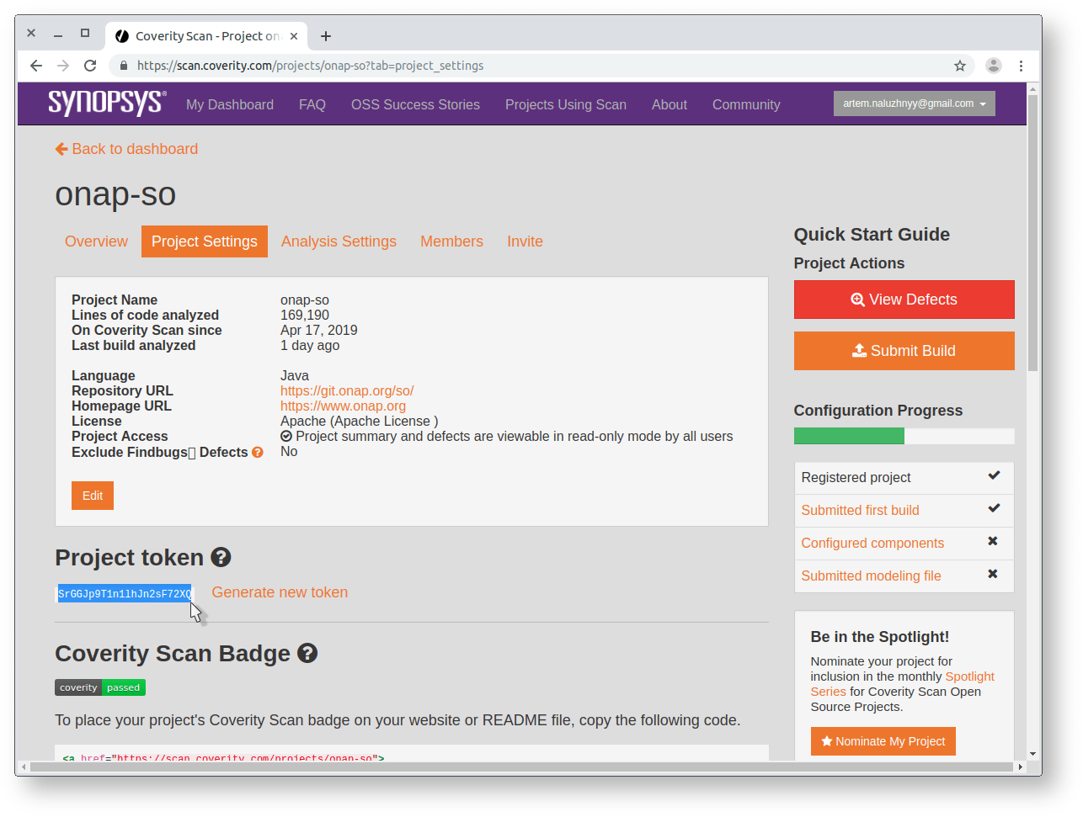Screen dimensions: 1083x817
Task: Click the Apache License text
Action: coord(360,422)
